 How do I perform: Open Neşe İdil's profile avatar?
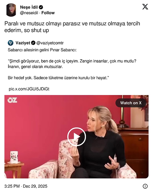pos(11,10)
